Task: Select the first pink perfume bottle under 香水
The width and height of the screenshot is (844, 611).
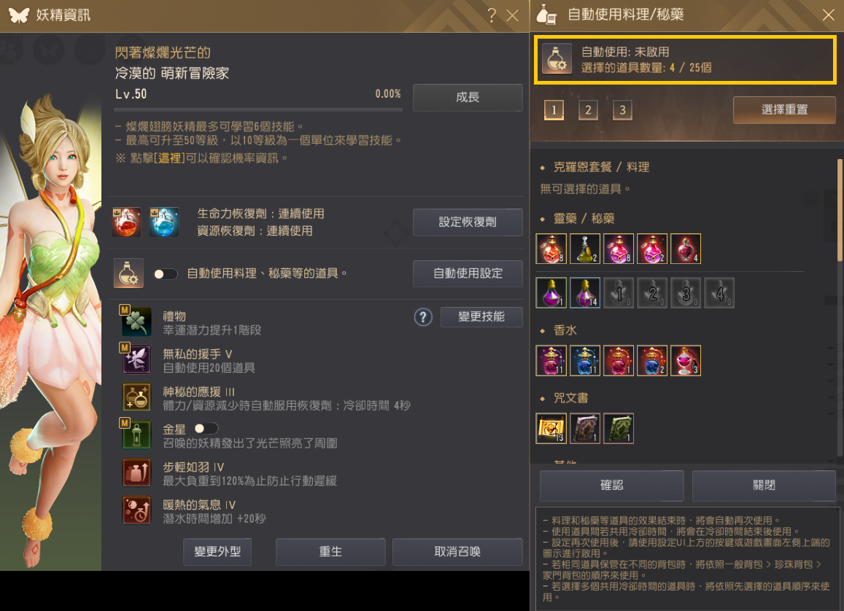Action: pyautogui.click(x=551, y=360)
